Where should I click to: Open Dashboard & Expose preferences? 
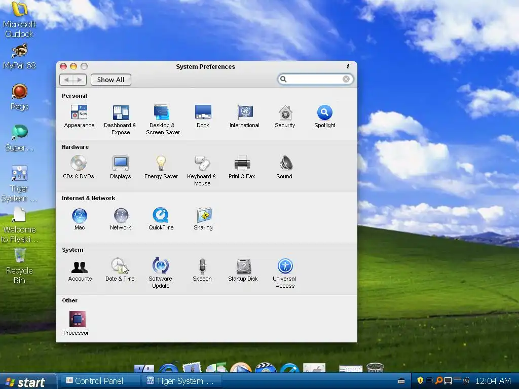coord(120,120)
